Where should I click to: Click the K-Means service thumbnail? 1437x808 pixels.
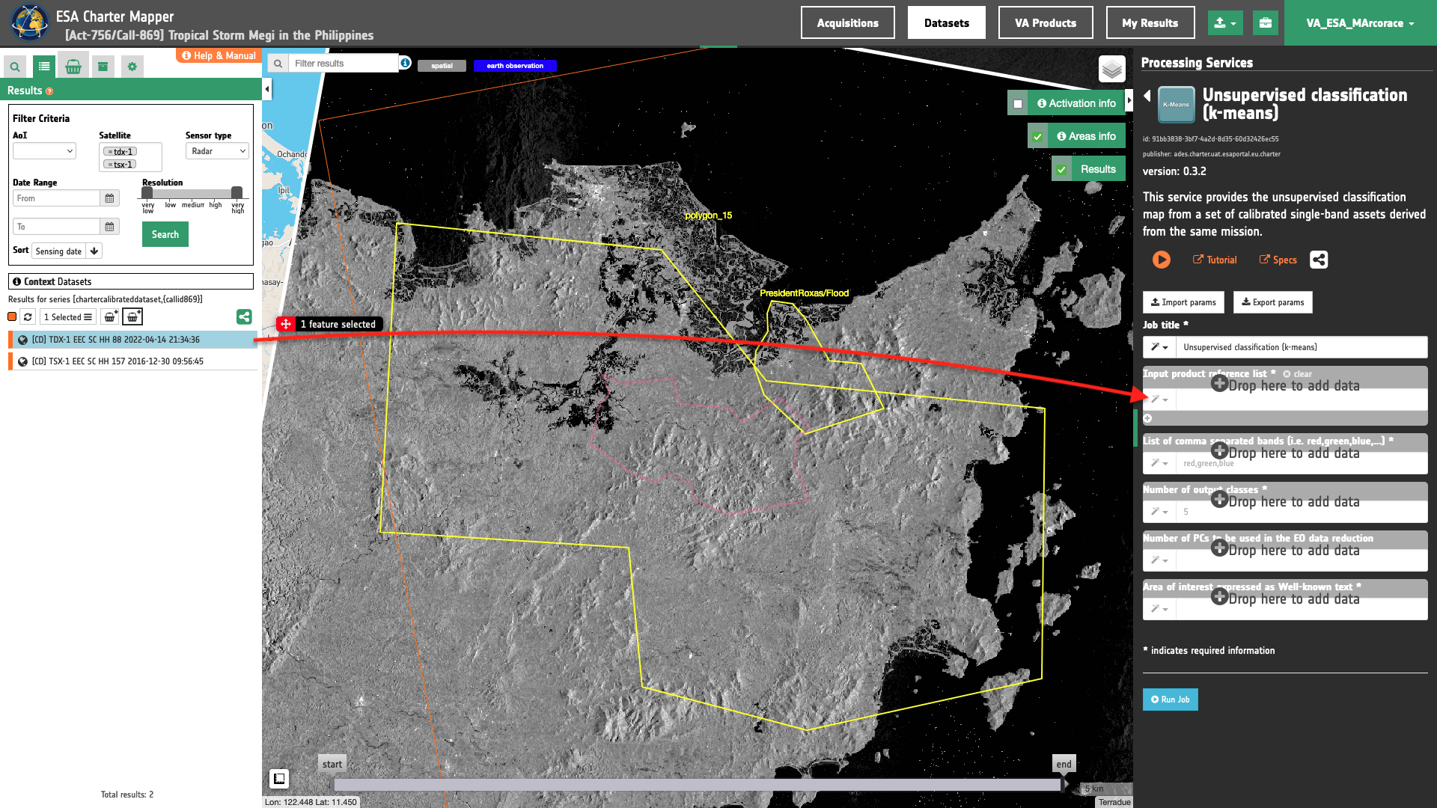(1176, 105)
